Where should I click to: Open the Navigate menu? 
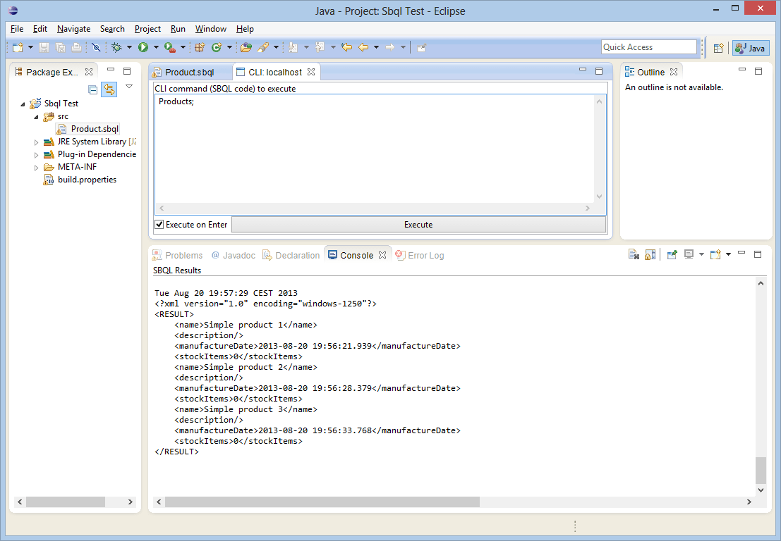click(x=73, y=29)
